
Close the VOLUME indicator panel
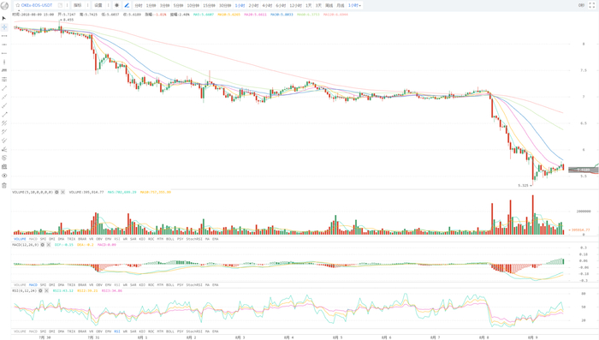pyautogui.click(x=62, y=192)
